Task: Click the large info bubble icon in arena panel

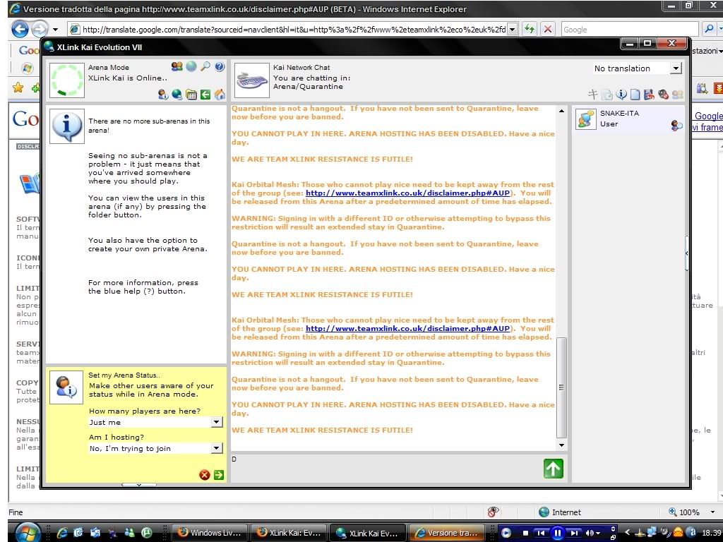Action: (67, 126)
